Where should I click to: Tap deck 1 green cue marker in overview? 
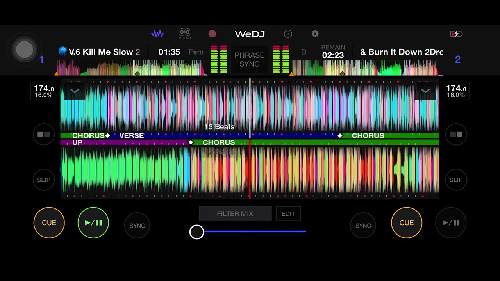(137, 73)
